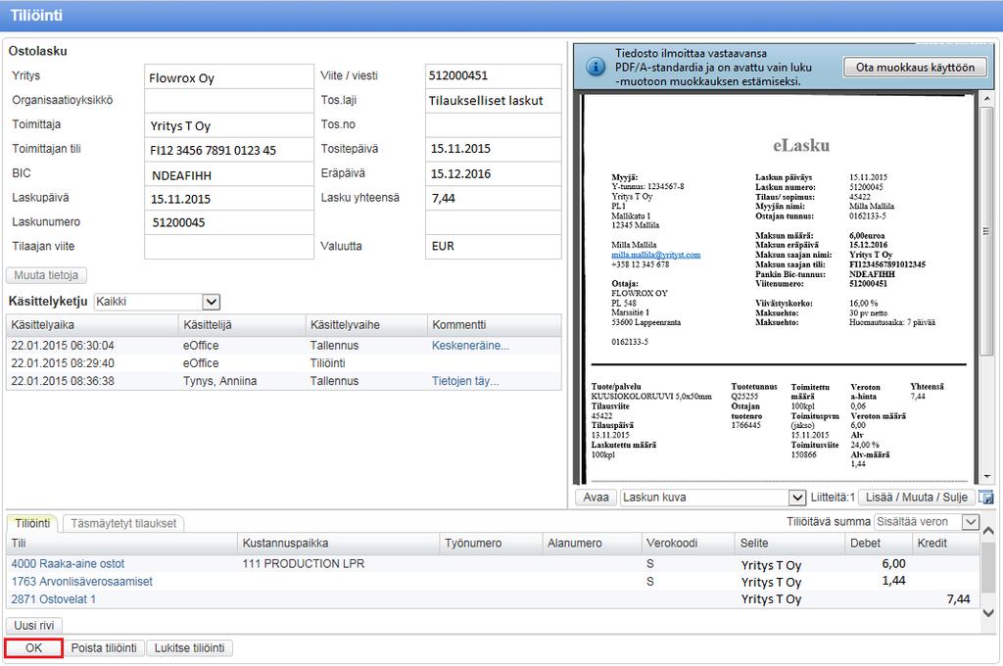
Task: Click the empty Tilaajan viite field
Action: (x=229, y=247)
